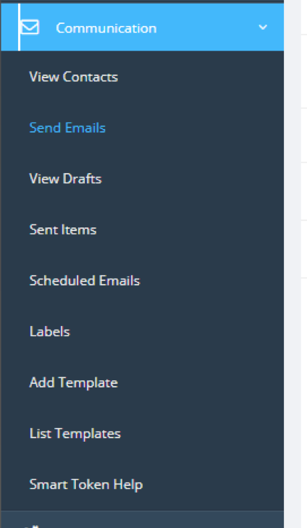Open the help entry for smart tokens

[x=86, y=485]
